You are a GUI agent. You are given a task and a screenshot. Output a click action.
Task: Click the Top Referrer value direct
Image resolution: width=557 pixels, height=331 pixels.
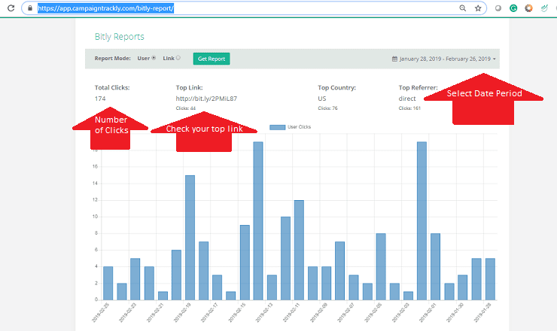[x=407, y=99]
